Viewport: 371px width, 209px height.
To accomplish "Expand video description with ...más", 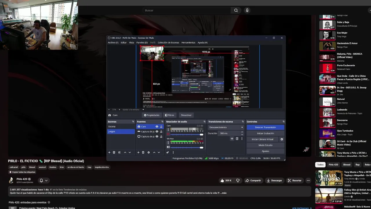I will tap(223, 193).
